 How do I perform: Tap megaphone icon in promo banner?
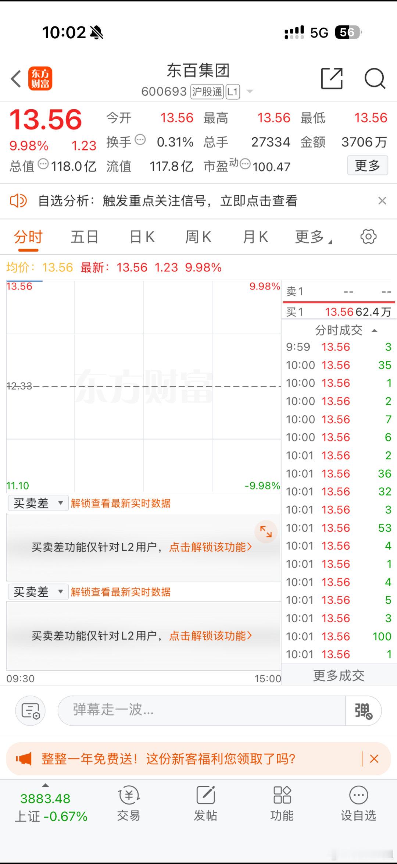tap(24, 759)
